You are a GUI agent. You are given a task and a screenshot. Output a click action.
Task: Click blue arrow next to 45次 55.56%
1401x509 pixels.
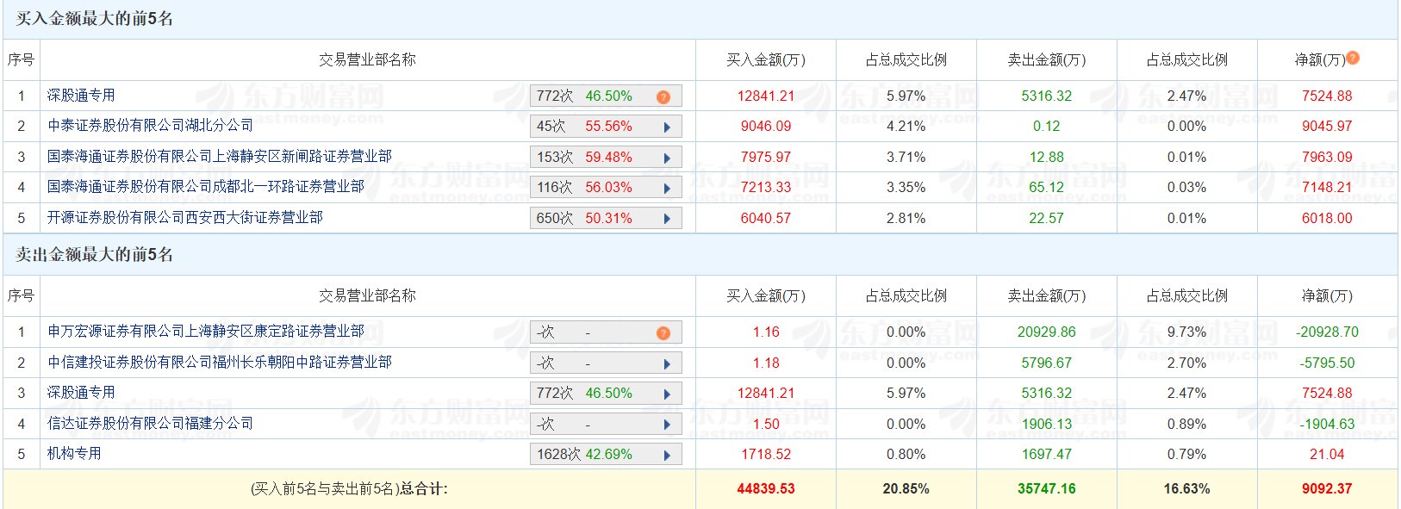tap(667, 127)
